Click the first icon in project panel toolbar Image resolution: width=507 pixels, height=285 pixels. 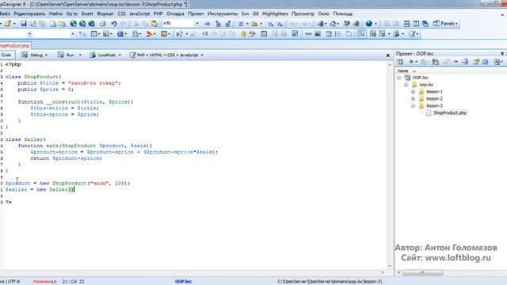tap(400, 62)
